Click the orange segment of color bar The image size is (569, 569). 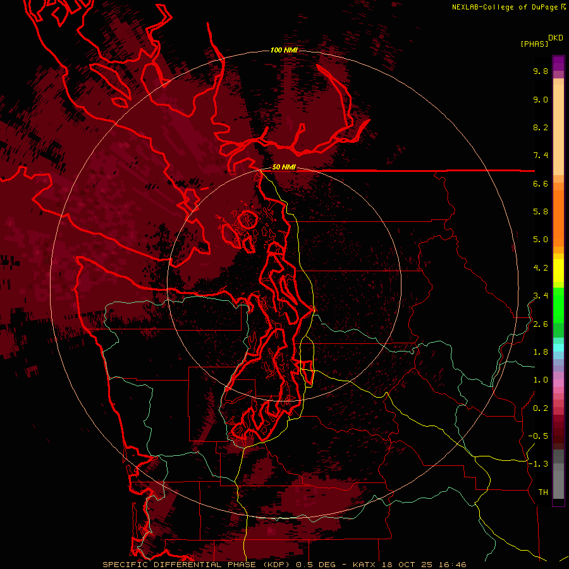(558, 217)
